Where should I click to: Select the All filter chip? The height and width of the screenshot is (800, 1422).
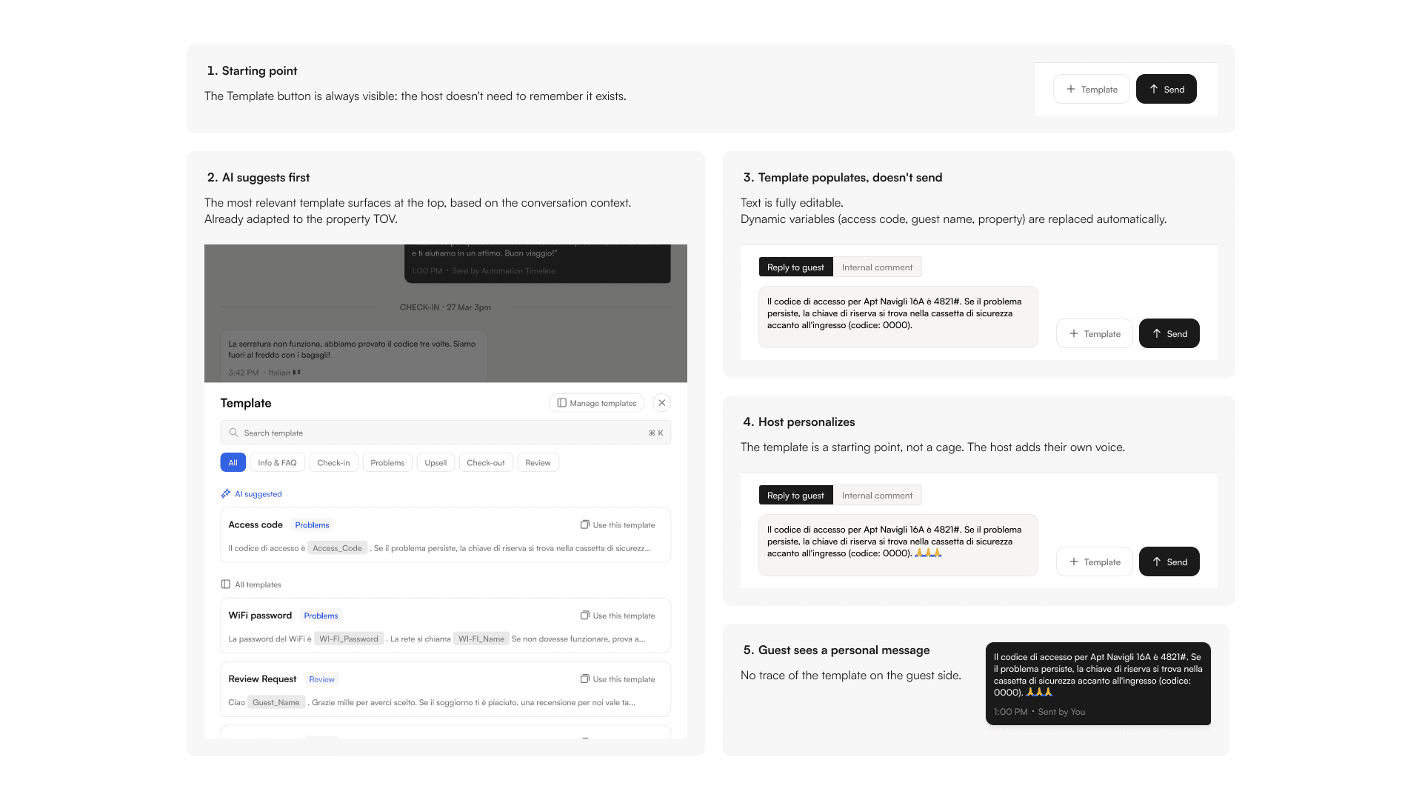pyautogui.click(x=233, y=463)
